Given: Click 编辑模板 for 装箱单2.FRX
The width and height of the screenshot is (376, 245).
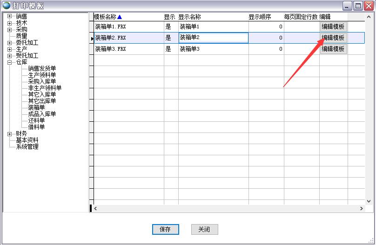Looking at the screenshot, I should click(x=333, y=38).
